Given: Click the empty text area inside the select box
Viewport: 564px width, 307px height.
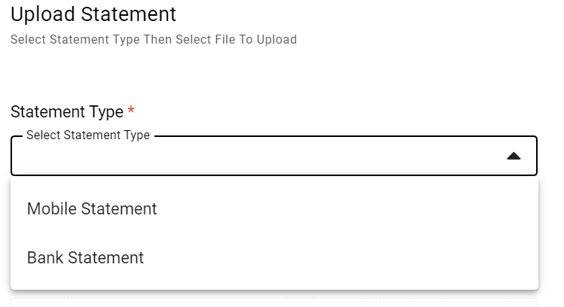Looking at the screenshot, I should (226, 158).
